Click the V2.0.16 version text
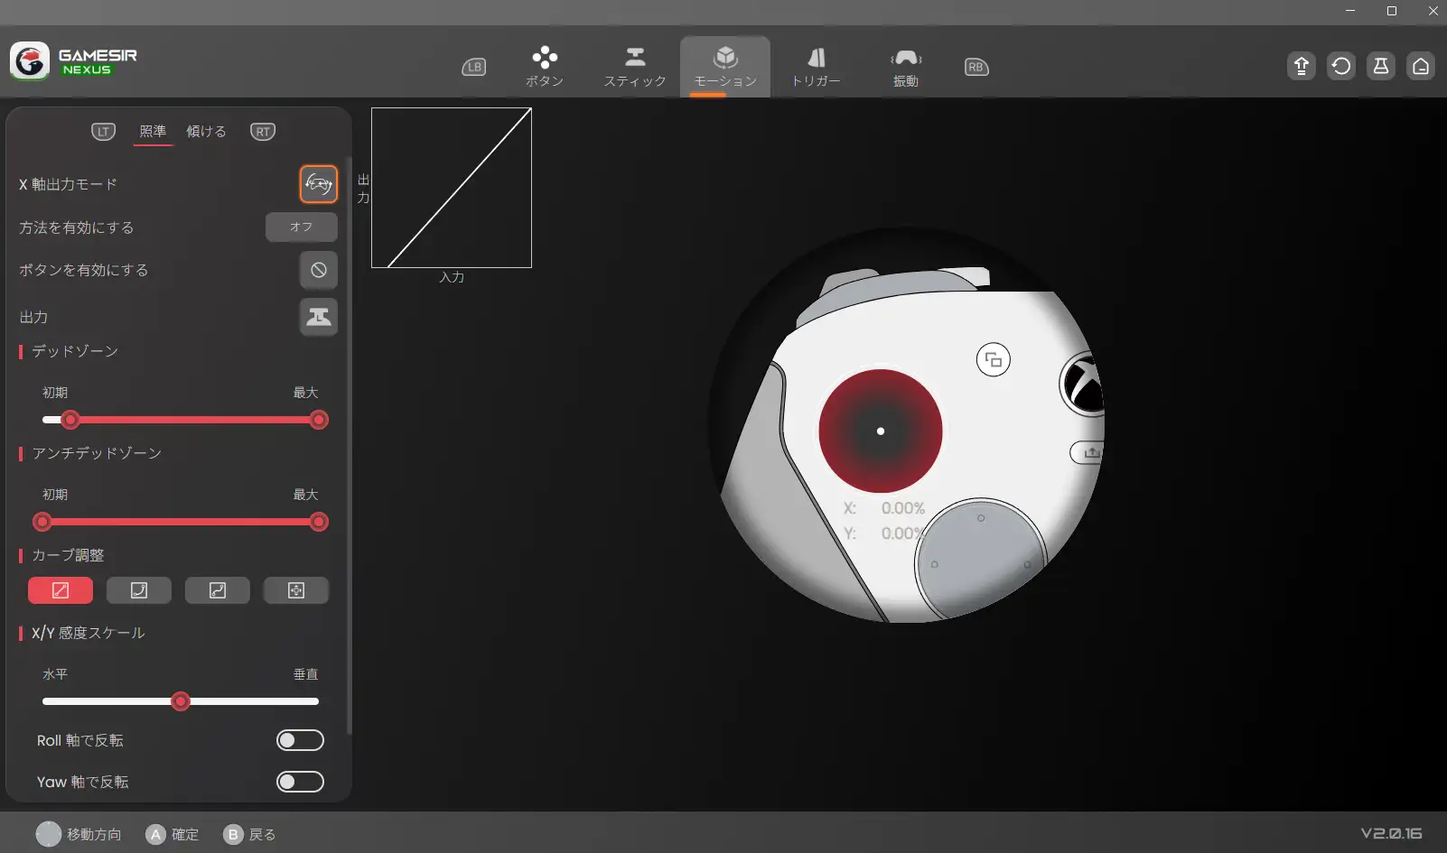The height and width of the screenshot is (853, 1447). (1392, 834)
